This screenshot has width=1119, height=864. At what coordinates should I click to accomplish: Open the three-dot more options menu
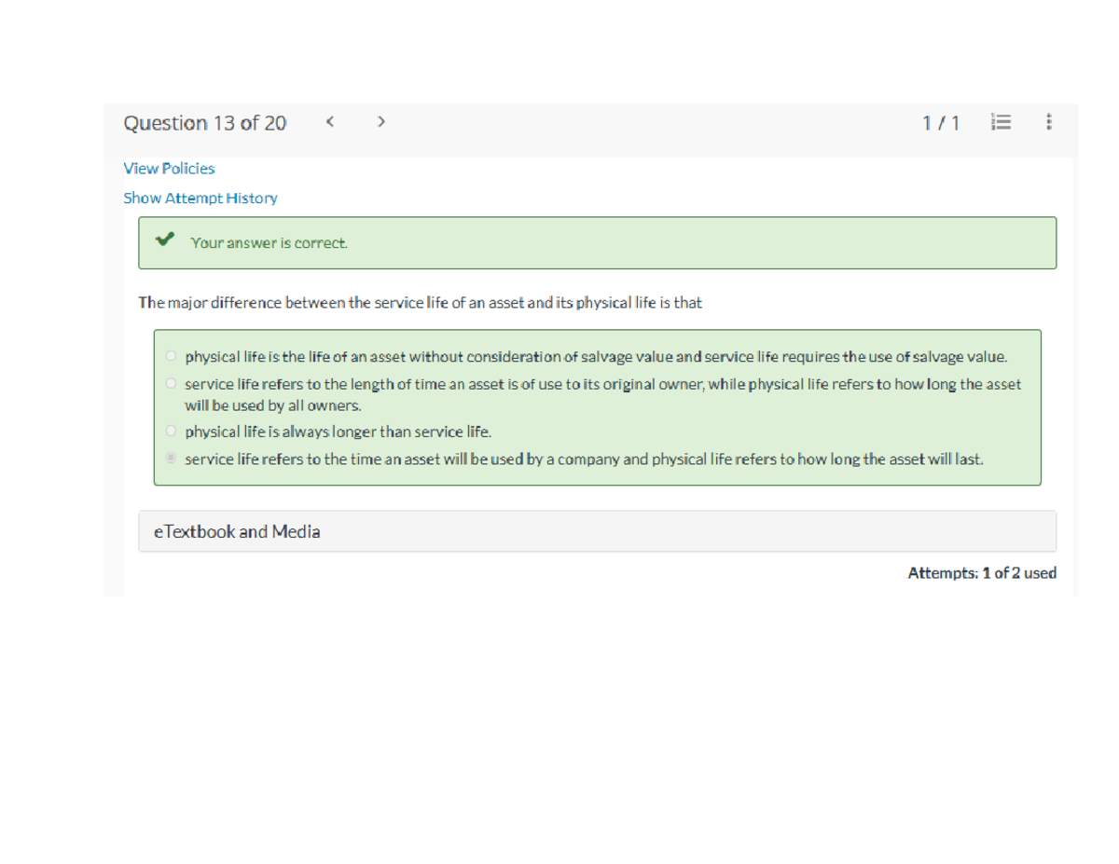1049,122
